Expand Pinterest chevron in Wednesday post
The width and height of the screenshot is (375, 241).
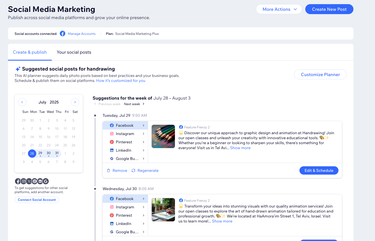pyautogui.click(x=143, y=215)
